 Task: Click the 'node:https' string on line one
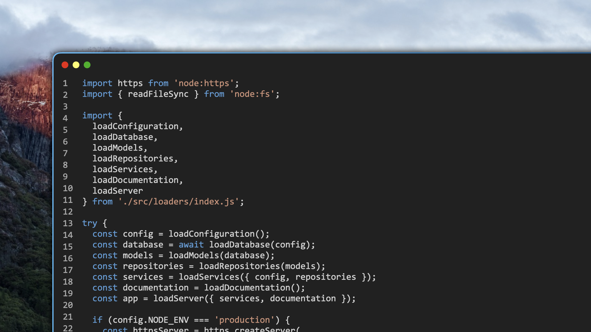[x=204, y=83]
